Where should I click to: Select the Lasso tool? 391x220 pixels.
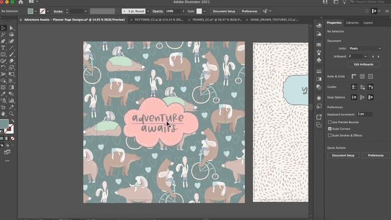[x=12, y=35]
